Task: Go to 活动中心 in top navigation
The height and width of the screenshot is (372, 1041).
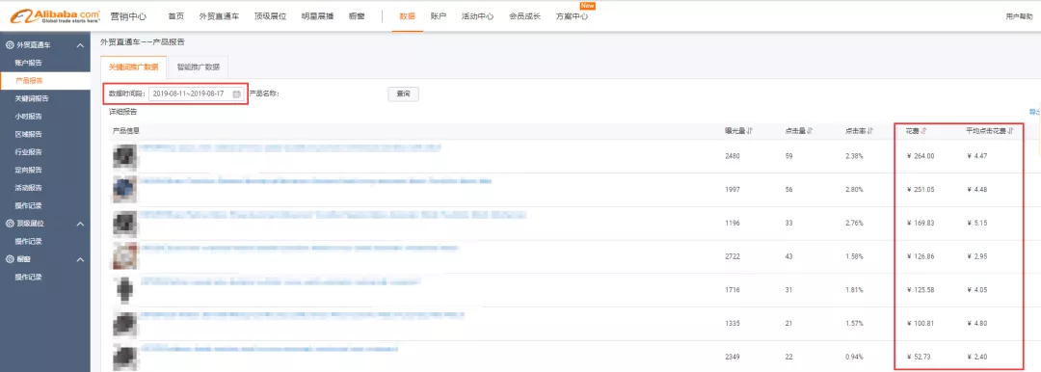Action: pyautogui.click(x=477, y=16)
